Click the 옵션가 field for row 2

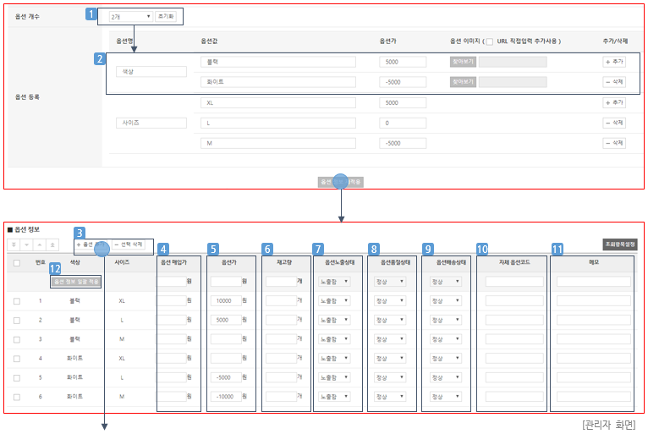point(225,320)
